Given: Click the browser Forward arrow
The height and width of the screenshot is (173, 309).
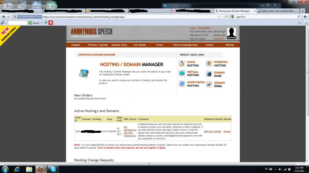Looking at the screenshot, I should (x=8, y=17).
